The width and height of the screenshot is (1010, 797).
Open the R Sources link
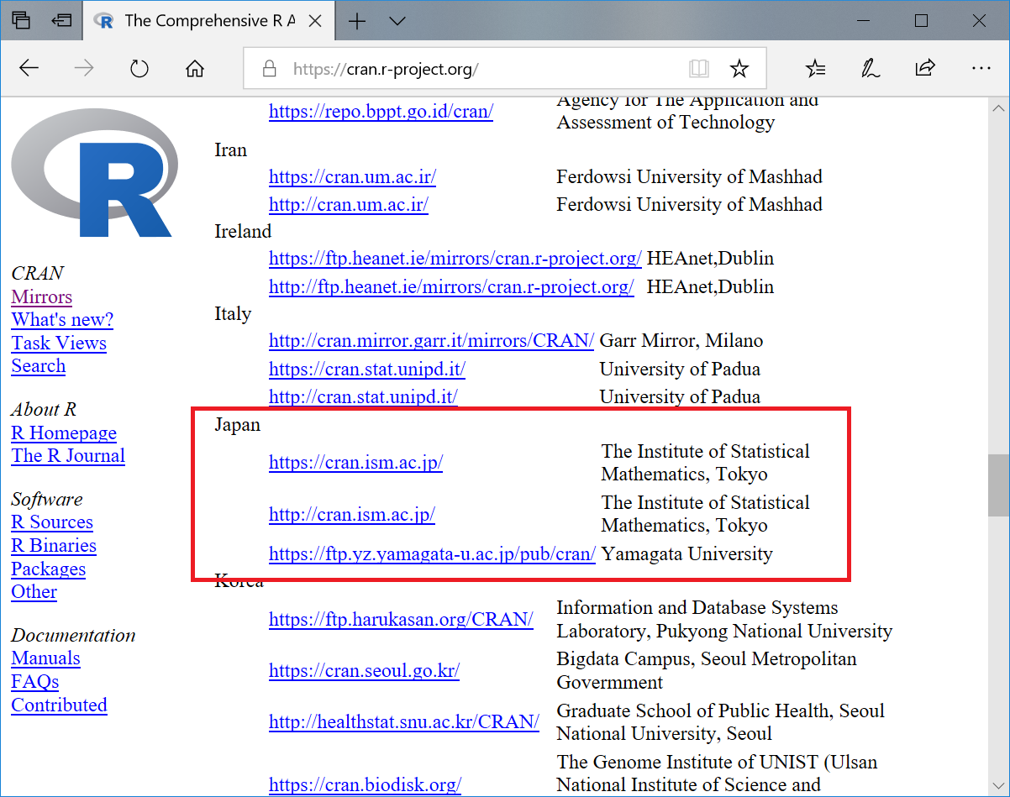52,522
